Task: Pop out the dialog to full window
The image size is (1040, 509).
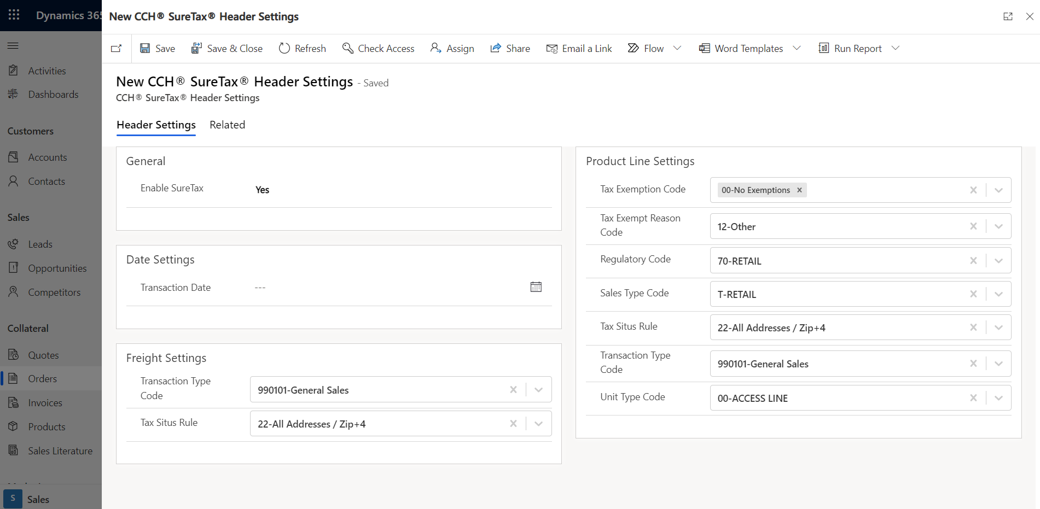Action: (x=1008, y=16)
